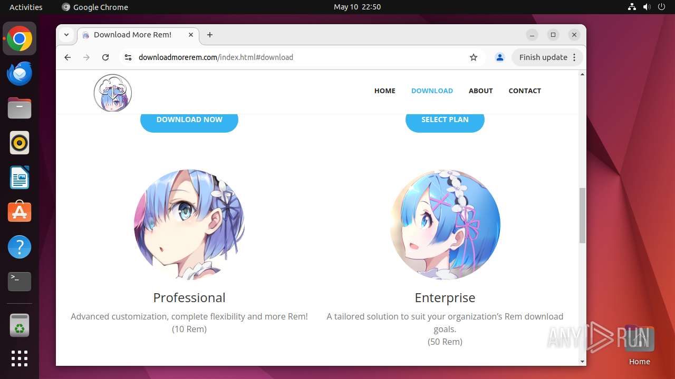Image resolution: width=675 pixels, height=379 pixels.
Task: Open the network status icon
Action: [632, 7]
